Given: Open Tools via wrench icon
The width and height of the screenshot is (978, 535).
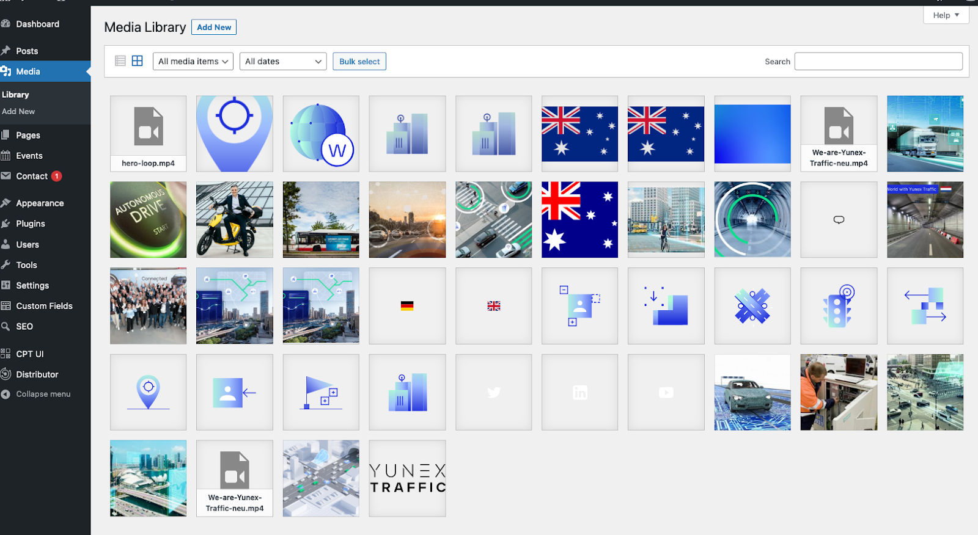Looking at the screenshot, I should pyautogui.click(x=6, y=265).
